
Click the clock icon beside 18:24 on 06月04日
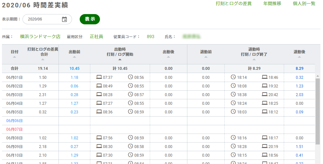[233, 103]
